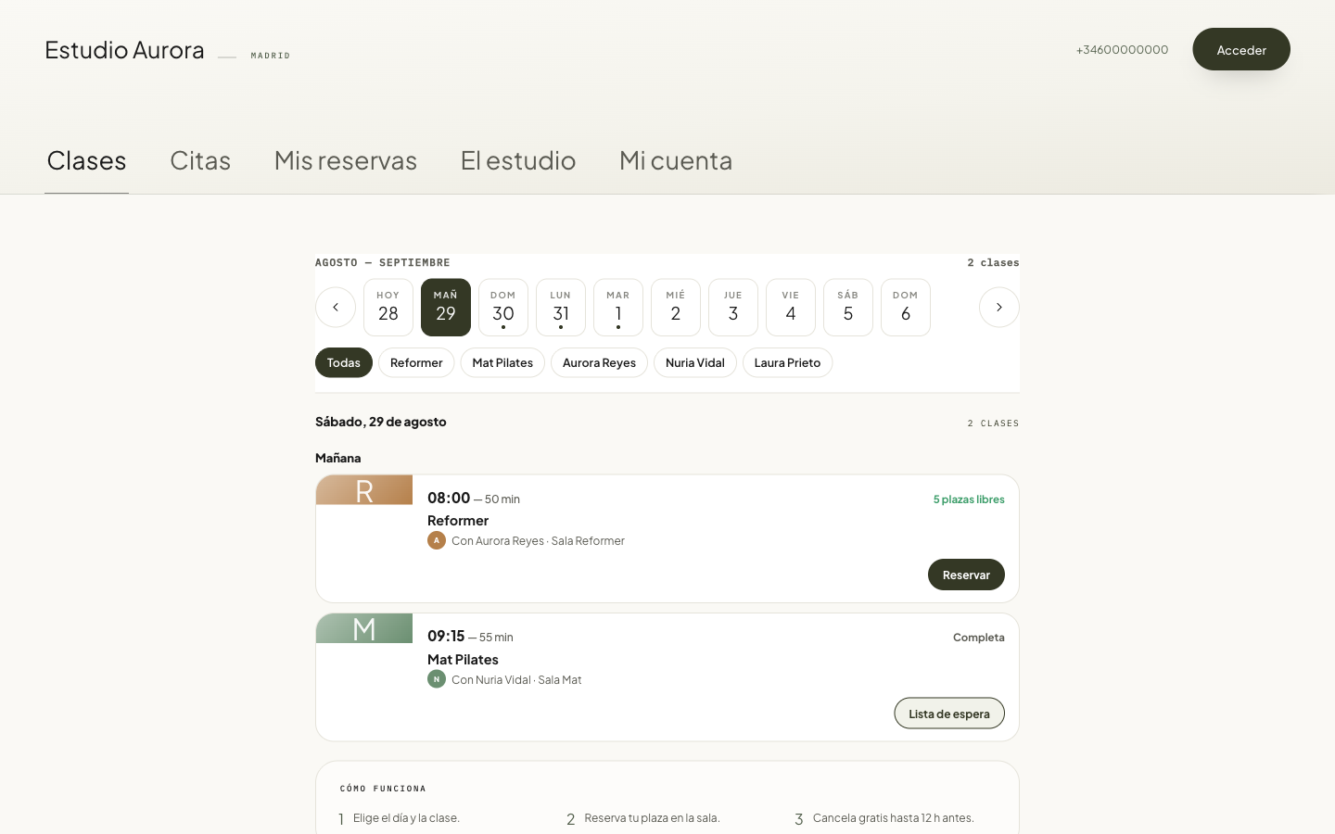Click Aurora Reyes avatar in Reformer class
The height and width of the screenshot is (834, 1335).
pos(437,540)
